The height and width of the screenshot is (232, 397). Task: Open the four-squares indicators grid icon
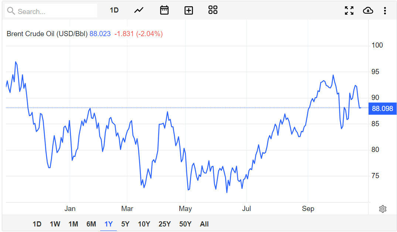tap(213, 10)
